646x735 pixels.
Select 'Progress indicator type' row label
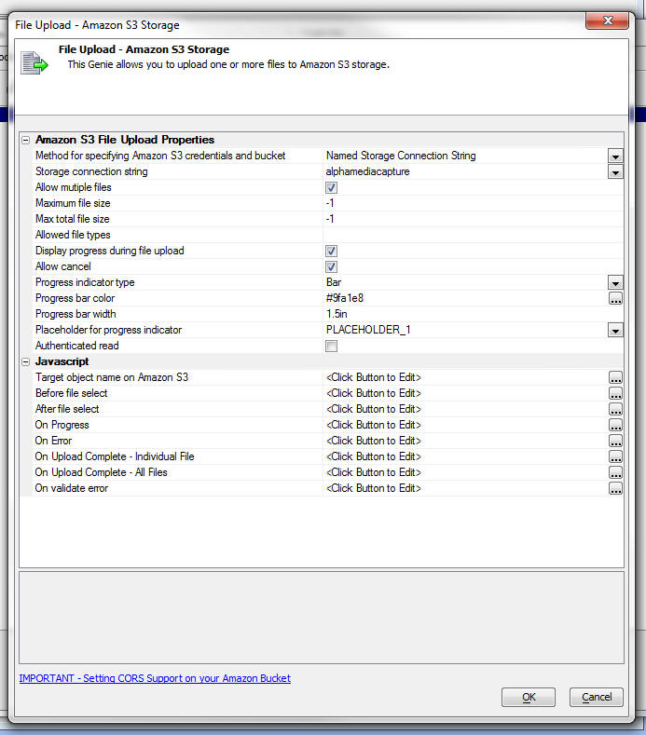(x=85, y=282)
